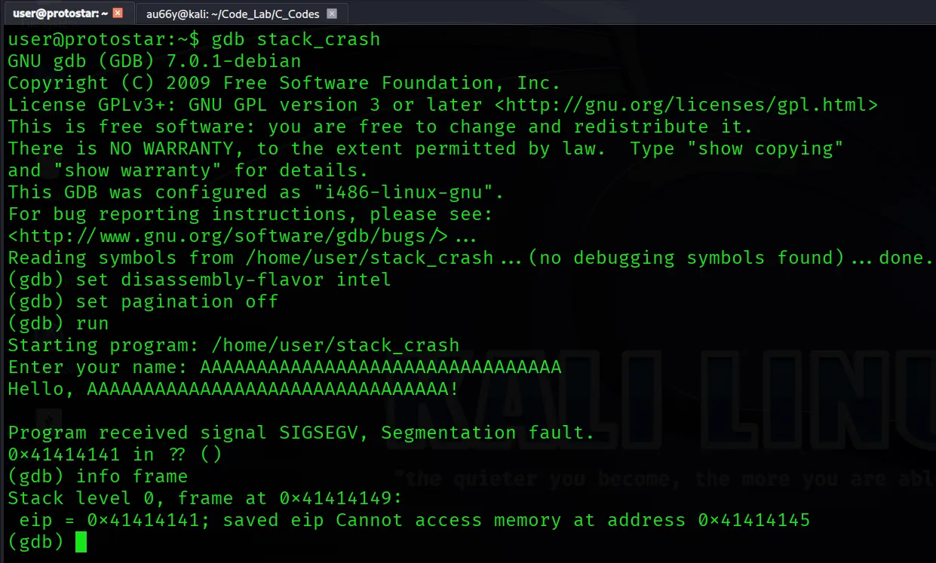Click the GNU gdb 7.0.1-debian version line

pyautogui.click(x=151, y=60)
